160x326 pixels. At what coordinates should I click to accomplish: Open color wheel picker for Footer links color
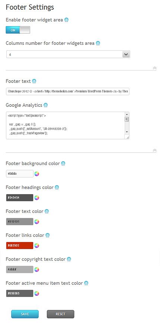[37, 246]
